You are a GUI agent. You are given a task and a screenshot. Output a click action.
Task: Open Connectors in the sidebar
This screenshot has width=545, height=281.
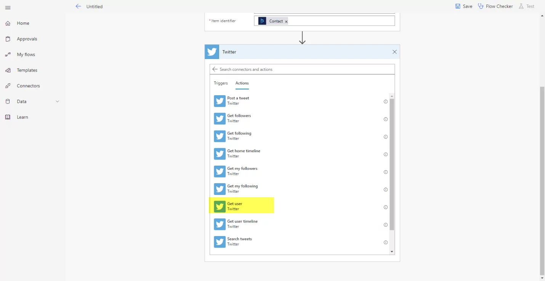tap(28, 86)
